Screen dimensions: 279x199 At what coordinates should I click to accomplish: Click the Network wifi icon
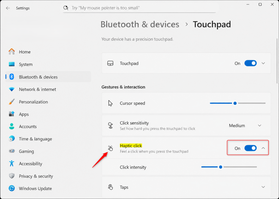coord(11,89)
